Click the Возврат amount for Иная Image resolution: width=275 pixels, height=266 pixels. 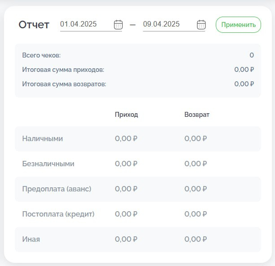(196, 239)
